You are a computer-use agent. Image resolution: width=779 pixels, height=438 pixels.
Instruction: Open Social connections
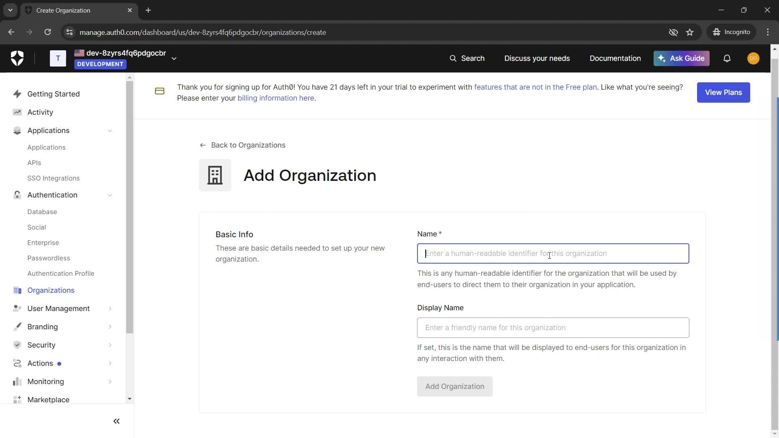(37, 228)
